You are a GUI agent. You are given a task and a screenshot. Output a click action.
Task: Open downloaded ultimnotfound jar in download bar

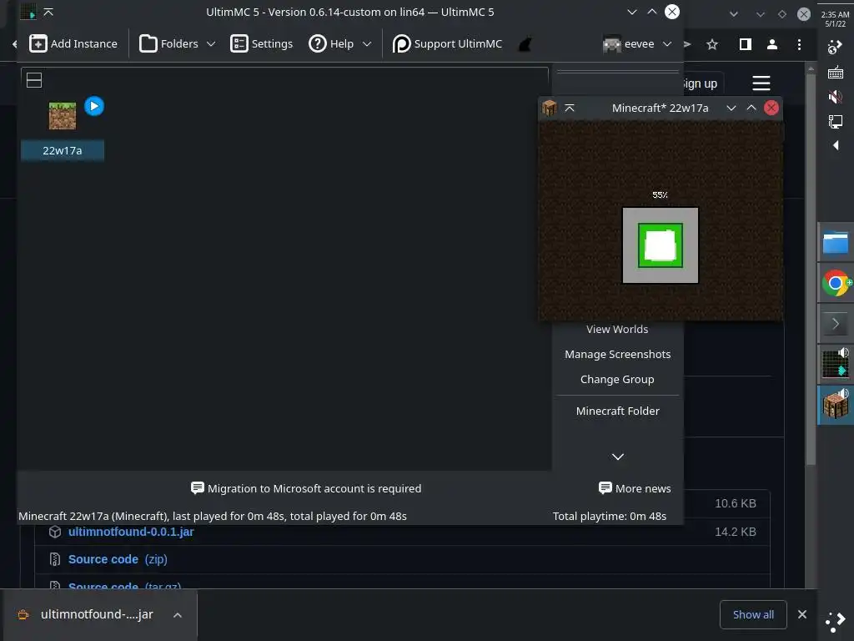(x=97, y=614)
